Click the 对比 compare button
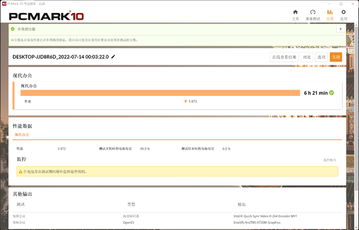 [x=306, y=57]
